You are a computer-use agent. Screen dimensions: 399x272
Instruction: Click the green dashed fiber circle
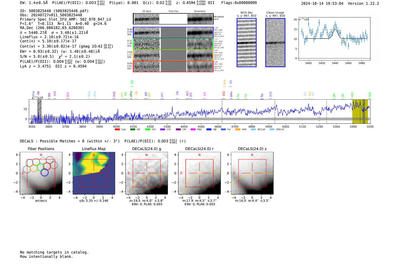(40, 167)
